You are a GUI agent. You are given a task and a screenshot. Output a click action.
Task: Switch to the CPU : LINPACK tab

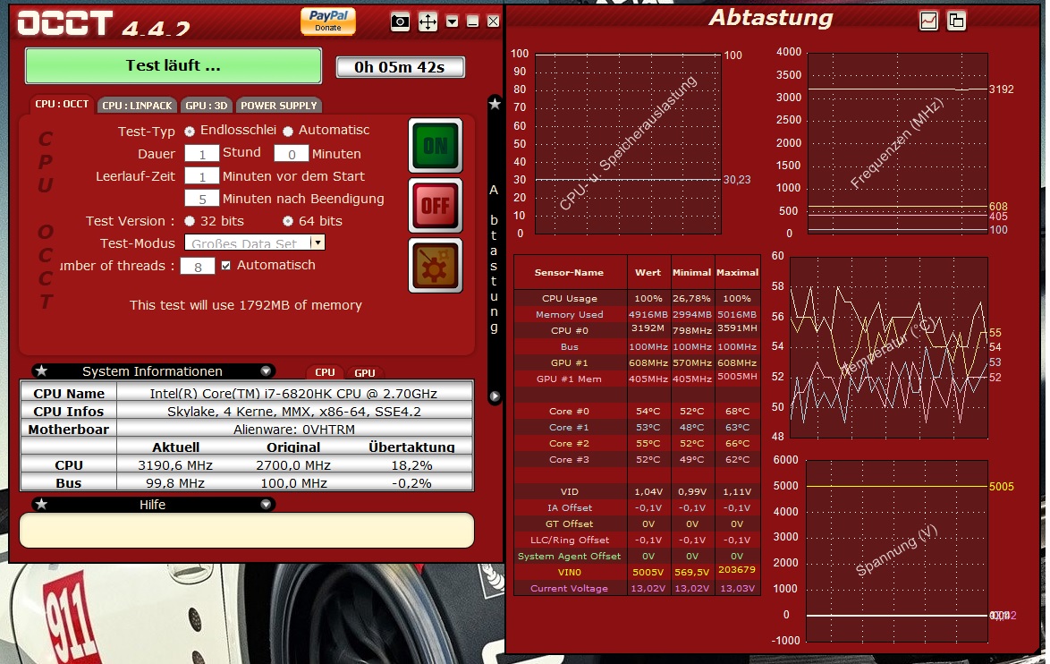coord(137,106)
